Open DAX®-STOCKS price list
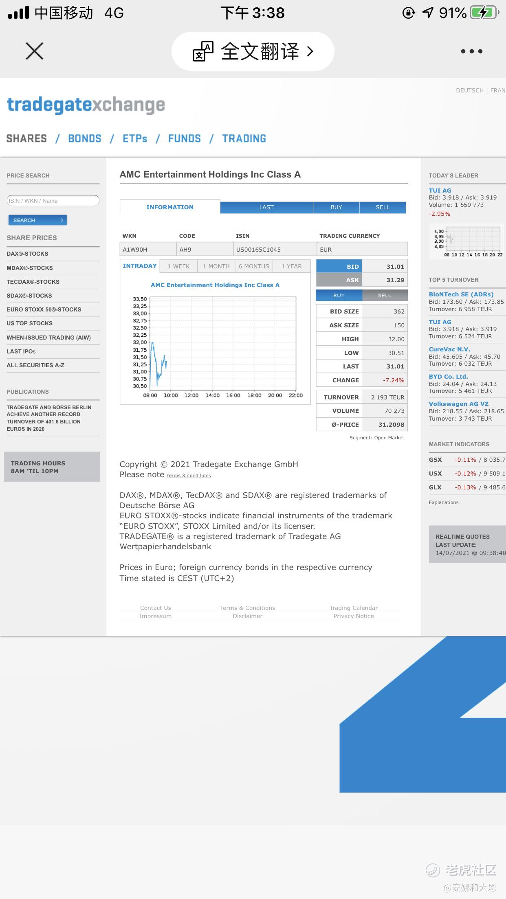Image resolution: width=506 pixels, height=899 pixels. tap(27, 254)
